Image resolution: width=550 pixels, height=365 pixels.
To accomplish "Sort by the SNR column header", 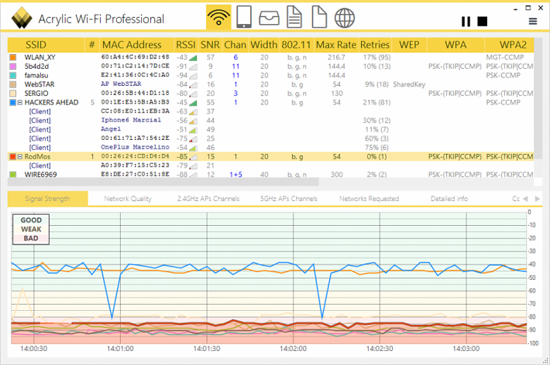I will (210, 45).
